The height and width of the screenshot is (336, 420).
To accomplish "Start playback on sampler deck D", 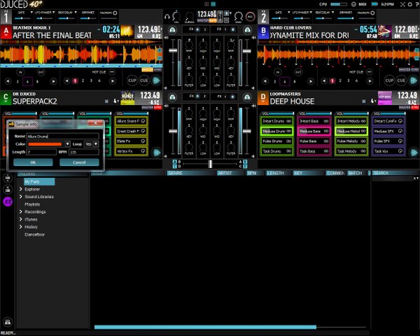I will point(414,151).
